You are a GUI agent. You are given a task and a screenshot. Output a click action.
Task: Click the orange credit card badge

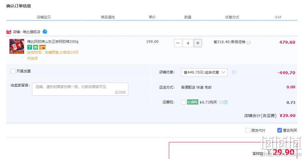tap(43, 47)
